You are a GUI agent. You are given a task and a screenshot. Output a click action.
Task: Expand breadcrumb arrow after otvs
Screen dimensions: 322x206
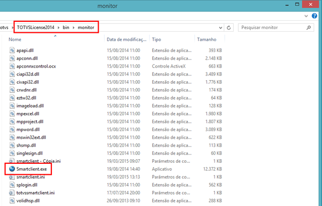pyautogui.click(x=12, y=28)
